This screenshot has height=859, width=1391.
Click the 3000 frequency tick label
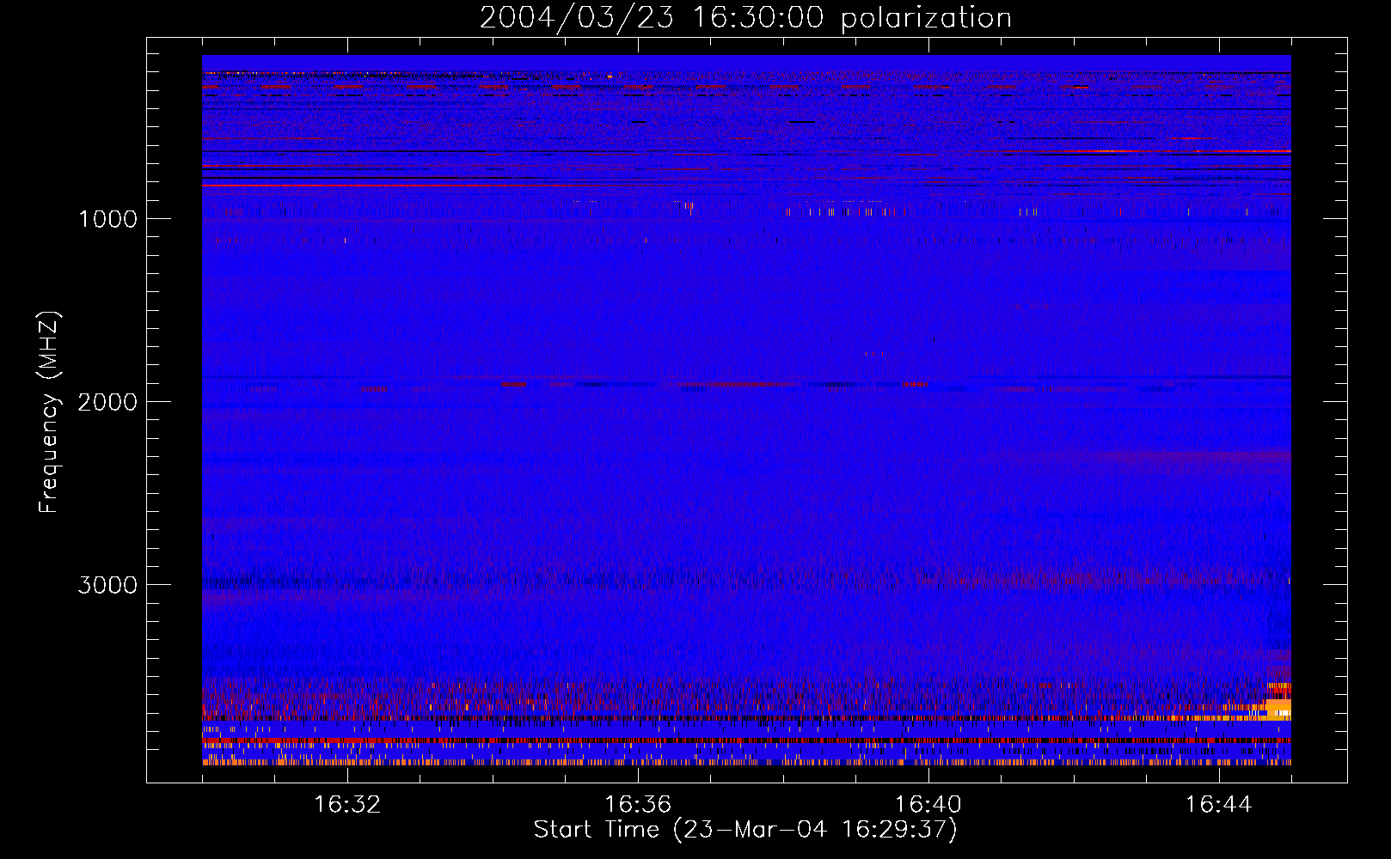coord(107,585)
